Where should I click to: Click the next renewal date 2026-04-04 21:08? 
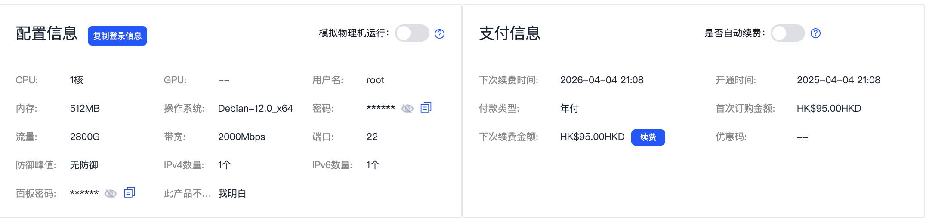[x=602, y=80]
